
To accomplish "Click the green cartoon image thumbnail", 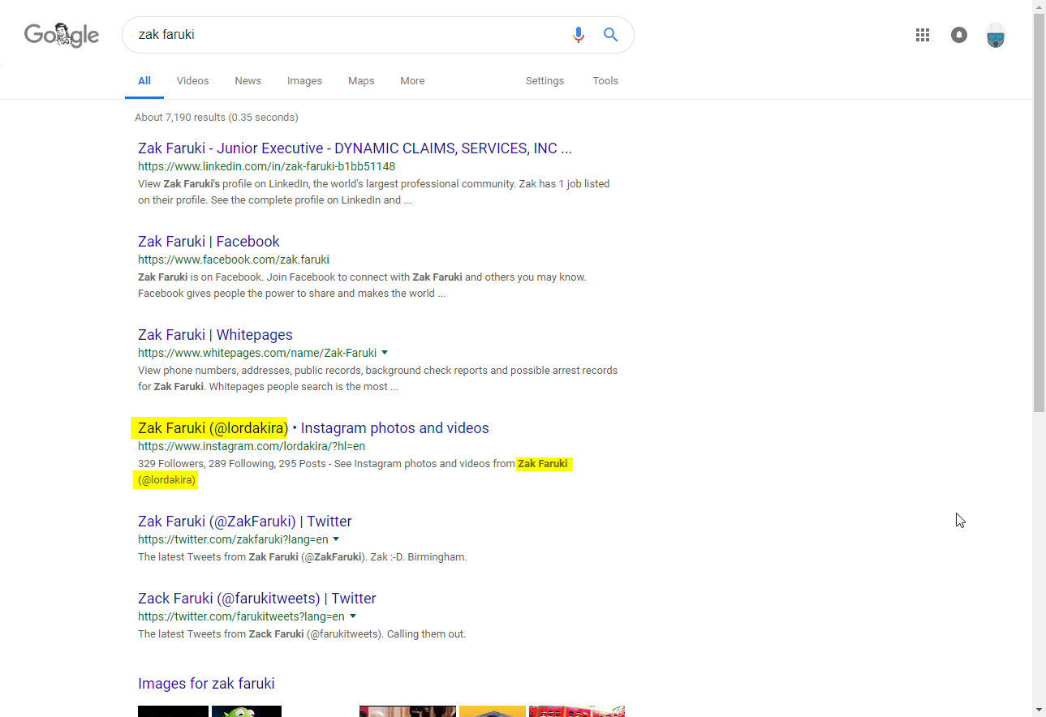I will (247, 711).
